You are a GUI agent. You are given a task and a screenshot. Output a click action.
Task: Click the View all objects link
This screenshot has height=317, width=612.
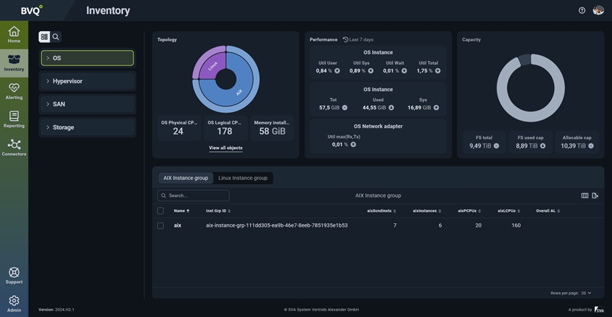pyautogui.click(x=225, y=148)
